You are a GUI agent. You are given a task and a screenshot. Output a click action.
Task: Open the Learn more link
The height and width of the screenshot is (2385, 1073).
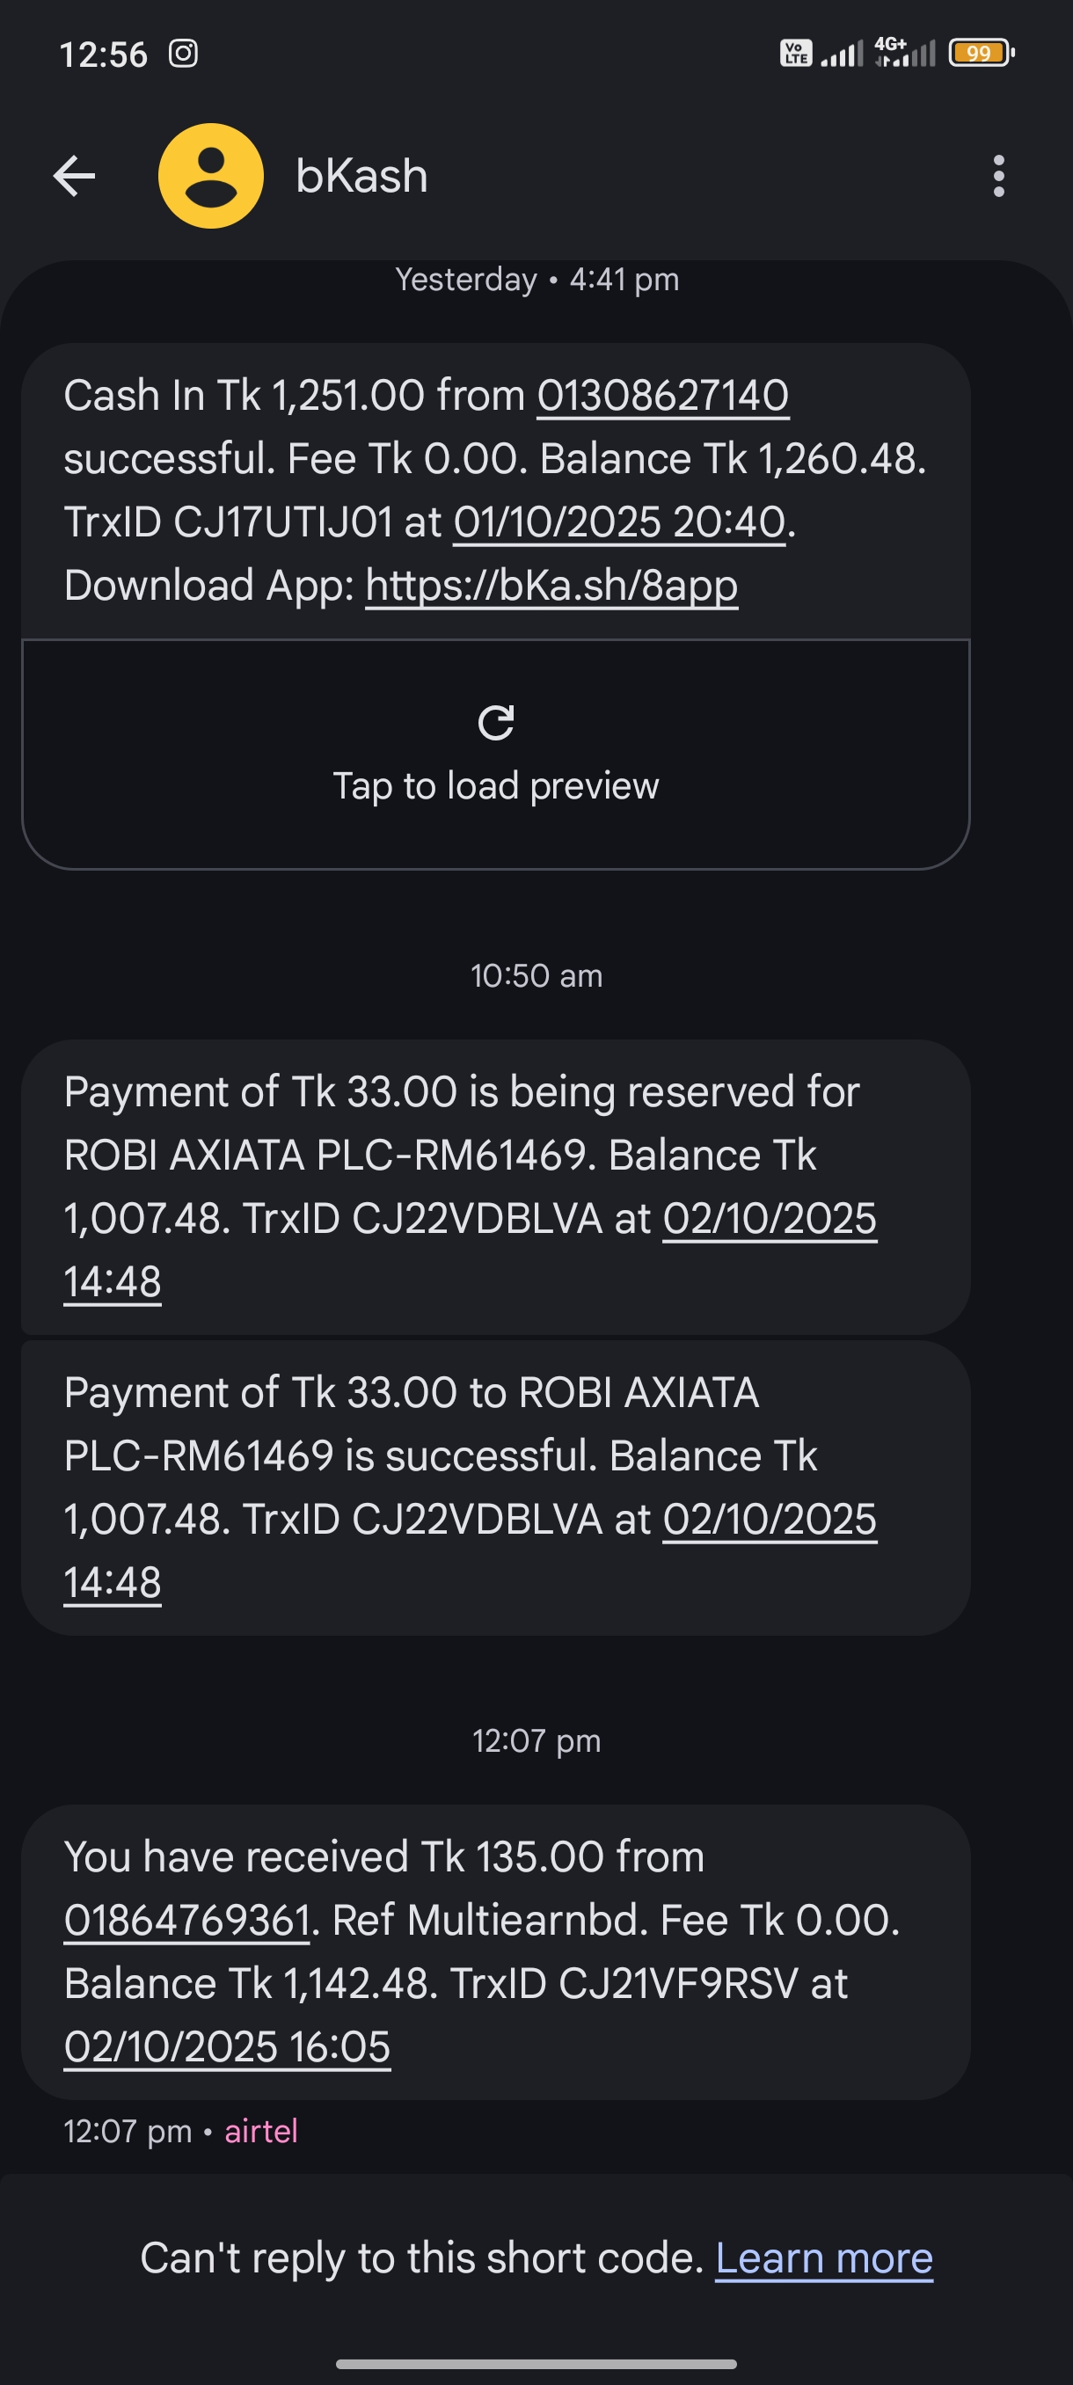pos(824,2259)
